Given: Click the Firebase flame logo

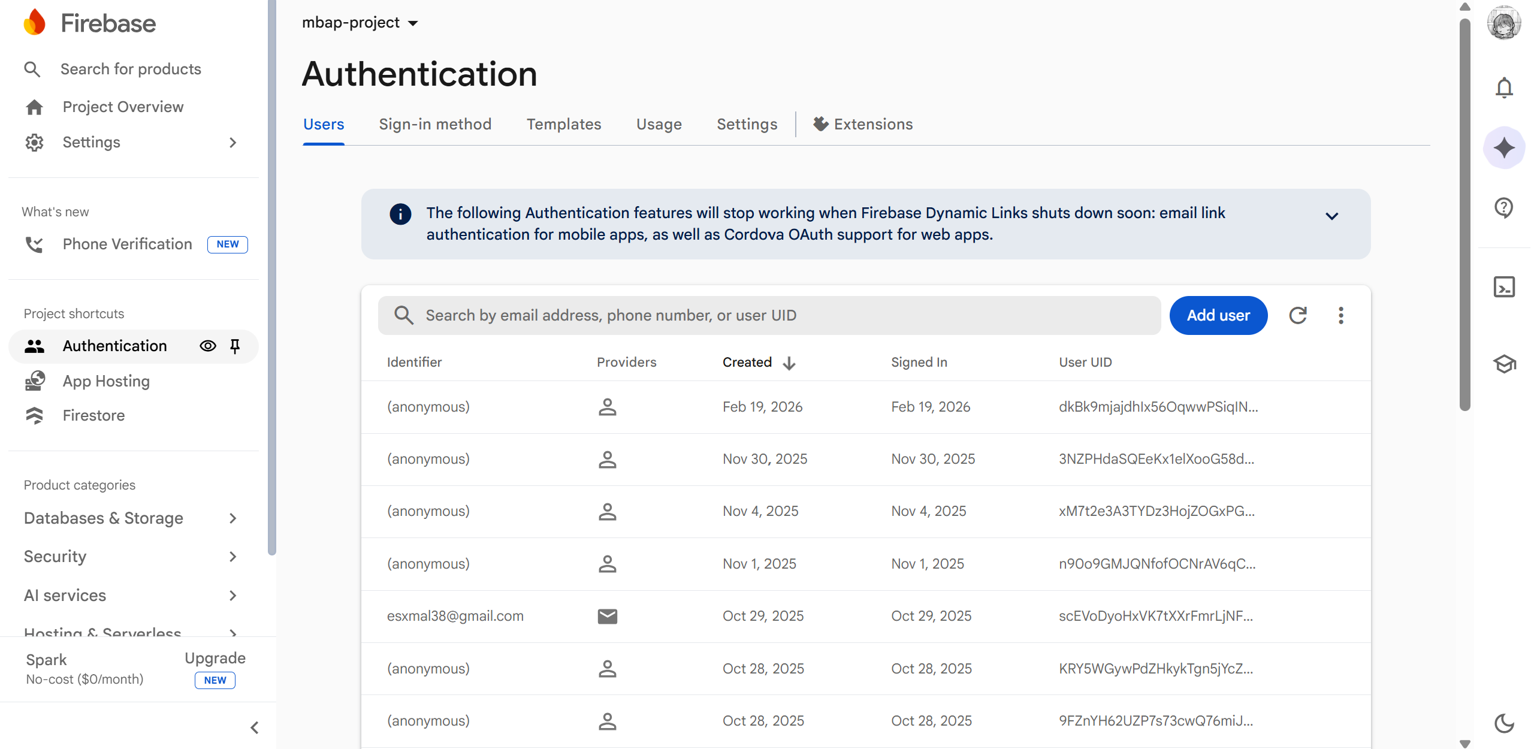Looking at the screenshot, I should tap(34, 23).
